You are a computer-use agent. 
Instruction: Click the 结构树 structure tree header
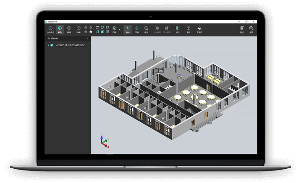pyautogui.click(x=53, y=38)
